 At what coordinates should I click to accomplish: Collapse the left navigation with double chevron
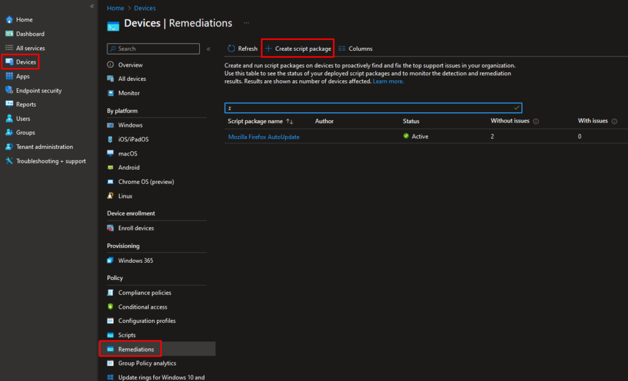92,6
